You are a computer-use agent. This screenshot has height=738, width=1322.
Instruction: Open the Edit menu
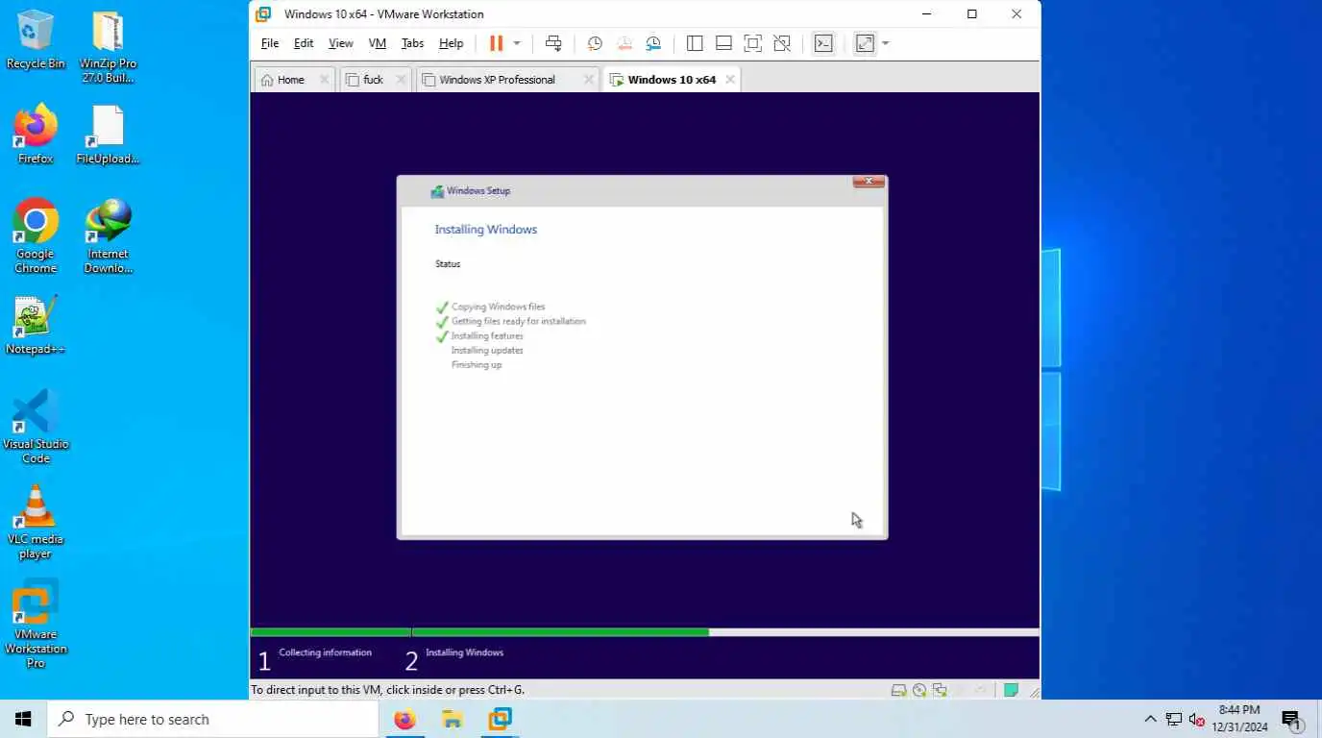[x=304, y=43]
